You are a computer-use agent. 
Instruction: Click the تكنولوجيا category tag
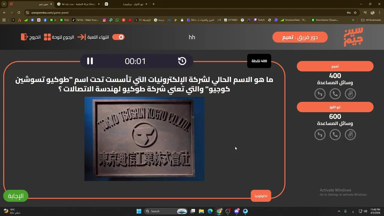(x=261, y=196)
